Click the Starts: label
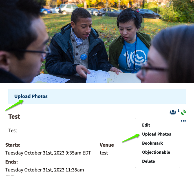194x176 pixels. 13,145
